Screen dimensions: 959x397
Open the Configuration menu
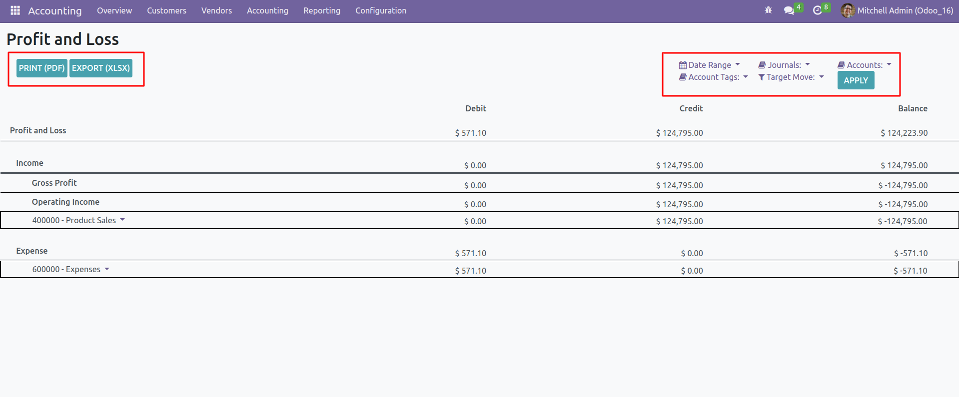pyautogui.click(x=380, y=10)
